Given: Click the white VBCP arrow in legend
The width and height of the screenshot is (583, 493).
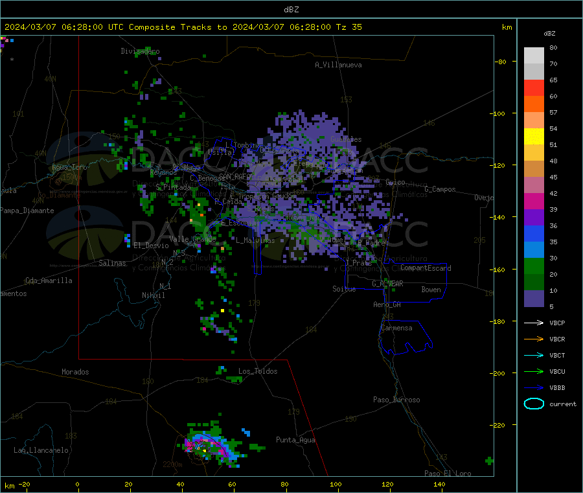Looking at the screenshot, I should [x=534, y=323].
